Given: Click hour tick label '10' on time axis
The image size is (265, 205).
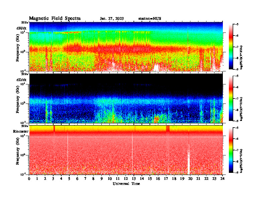Looking at the screenshot, I should (x=110, y=179).
